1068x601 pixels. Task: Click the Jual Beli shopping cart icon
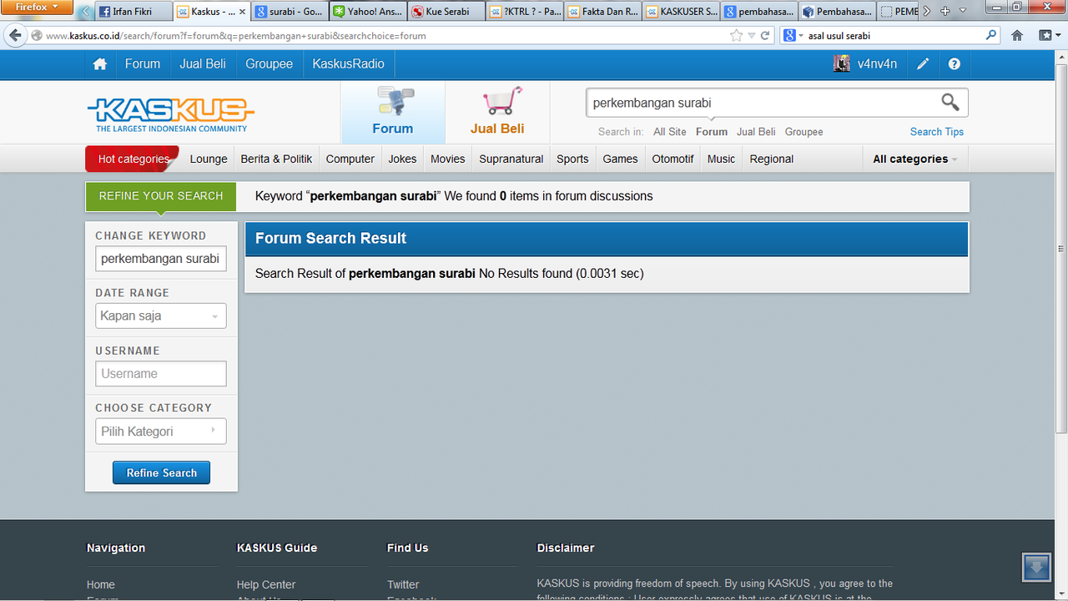502,101
